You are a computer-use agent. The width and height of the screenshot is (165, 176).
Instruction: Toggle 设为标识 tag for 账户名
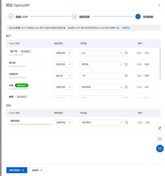click(x=25, y=51)
